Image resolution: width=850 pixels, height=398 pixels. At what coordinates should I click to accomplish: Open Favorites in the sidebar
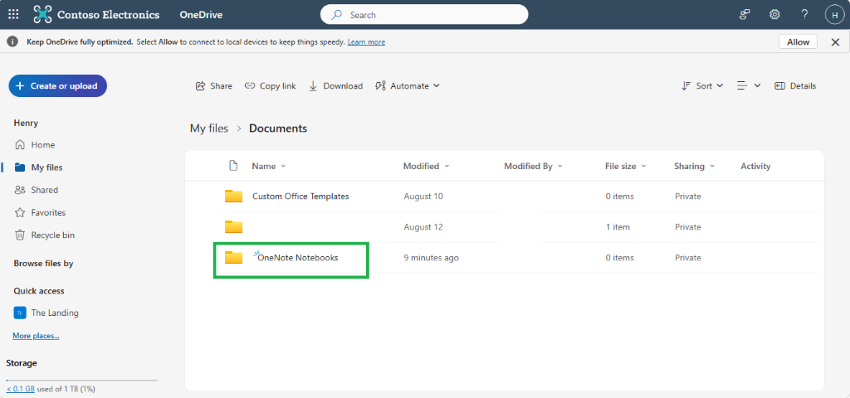click(48, 212)
